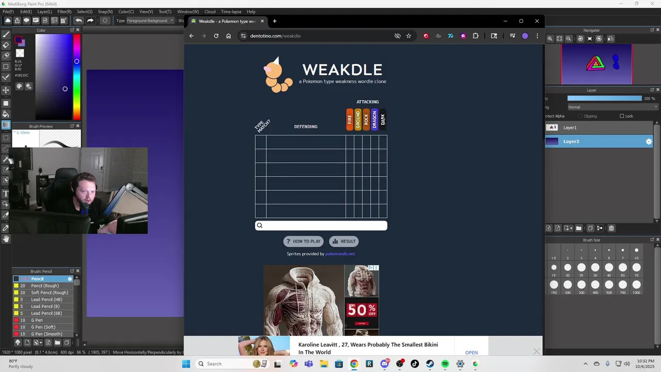Click the Undo arrow in MediBang toolbar
661x372 pixels.
coord(78,21)
